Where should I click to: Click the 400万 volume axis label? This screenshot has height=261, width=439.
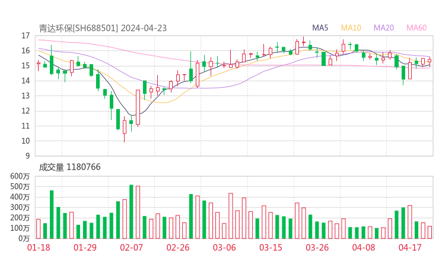click(x=20, y=197)
